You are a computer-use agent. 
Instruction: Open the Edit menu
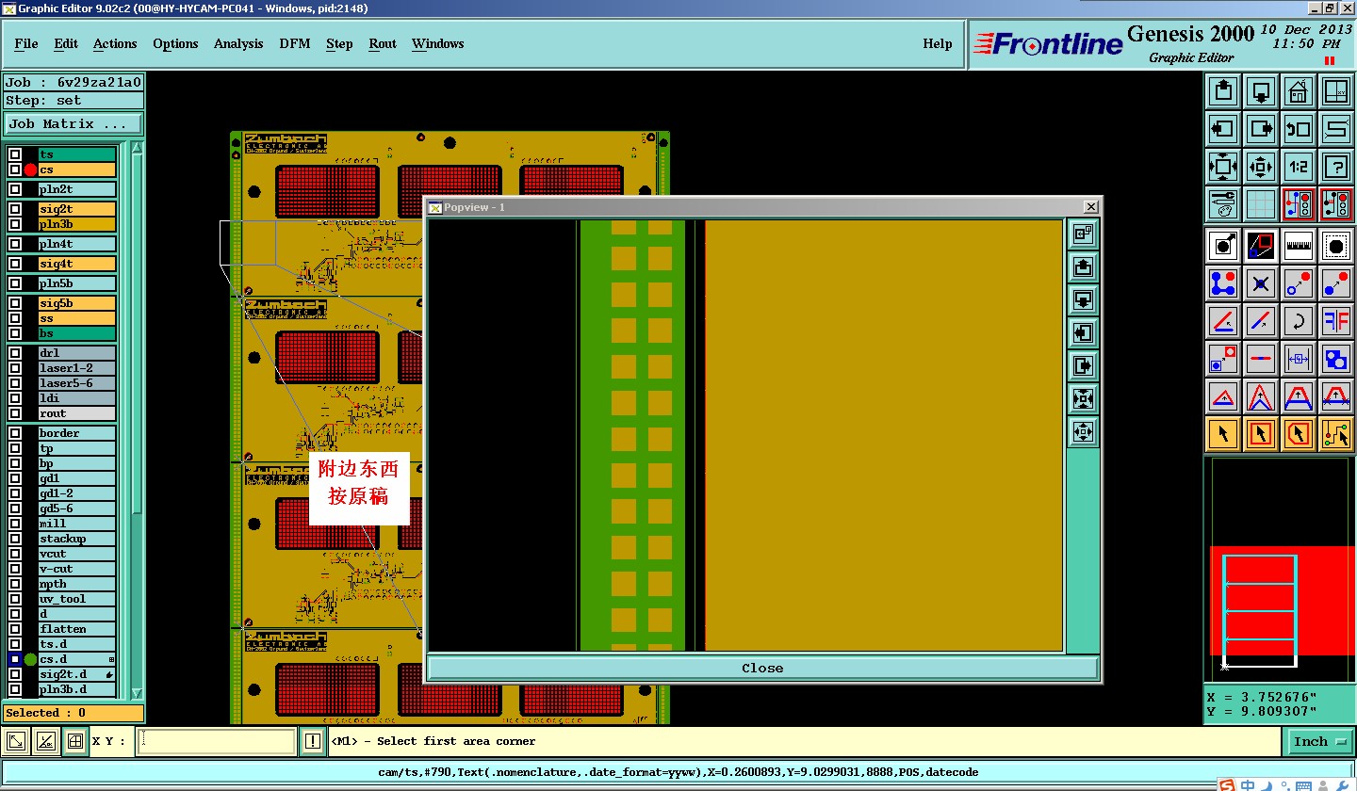pyautogui.click(x=66, y=43)
